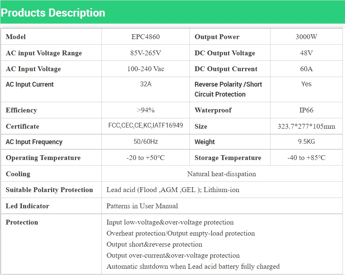Click the IP66 waterproof rating
Image resolution: width=345 pixels, height=275 pixels.
pos(306,110)
